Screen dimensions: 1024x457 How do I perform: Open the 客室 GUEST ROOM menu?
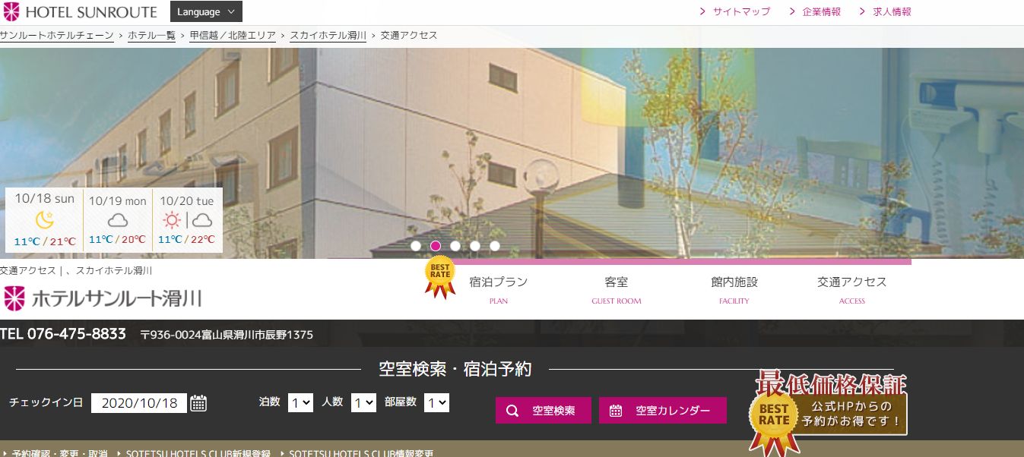(x=617, y=289)
